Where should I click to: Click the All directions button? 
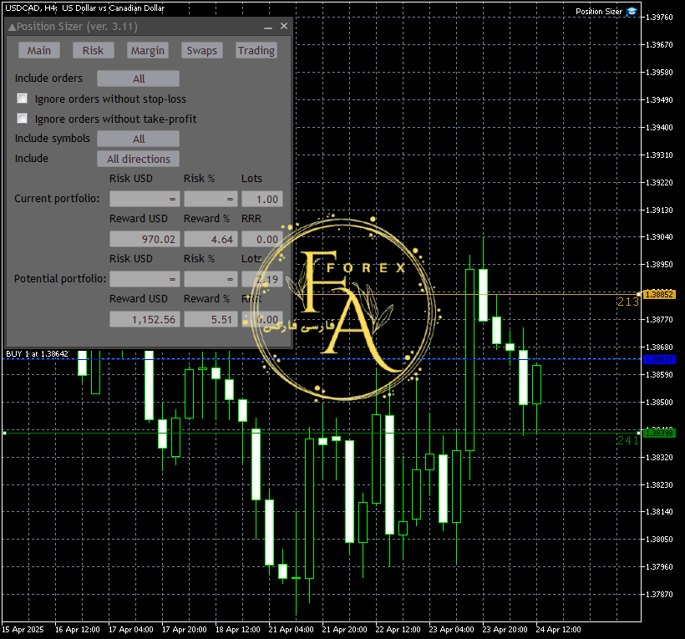point(138,159)
